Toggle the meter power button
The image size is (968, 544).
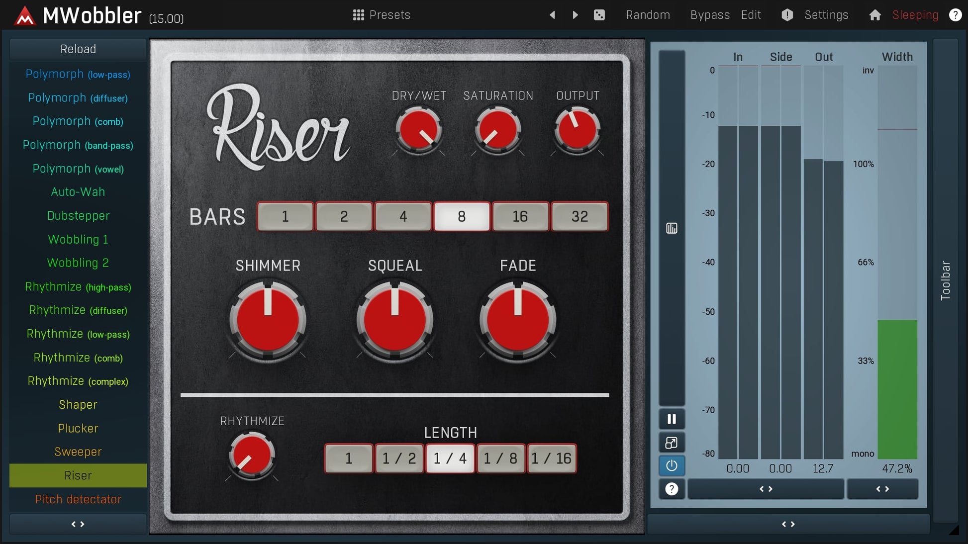pos(672,466)
